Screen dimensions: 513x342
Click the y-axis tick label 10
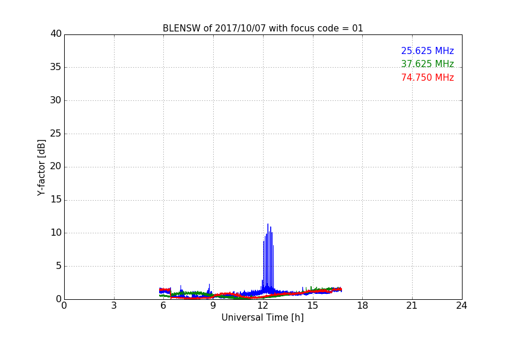coord(56,233)
